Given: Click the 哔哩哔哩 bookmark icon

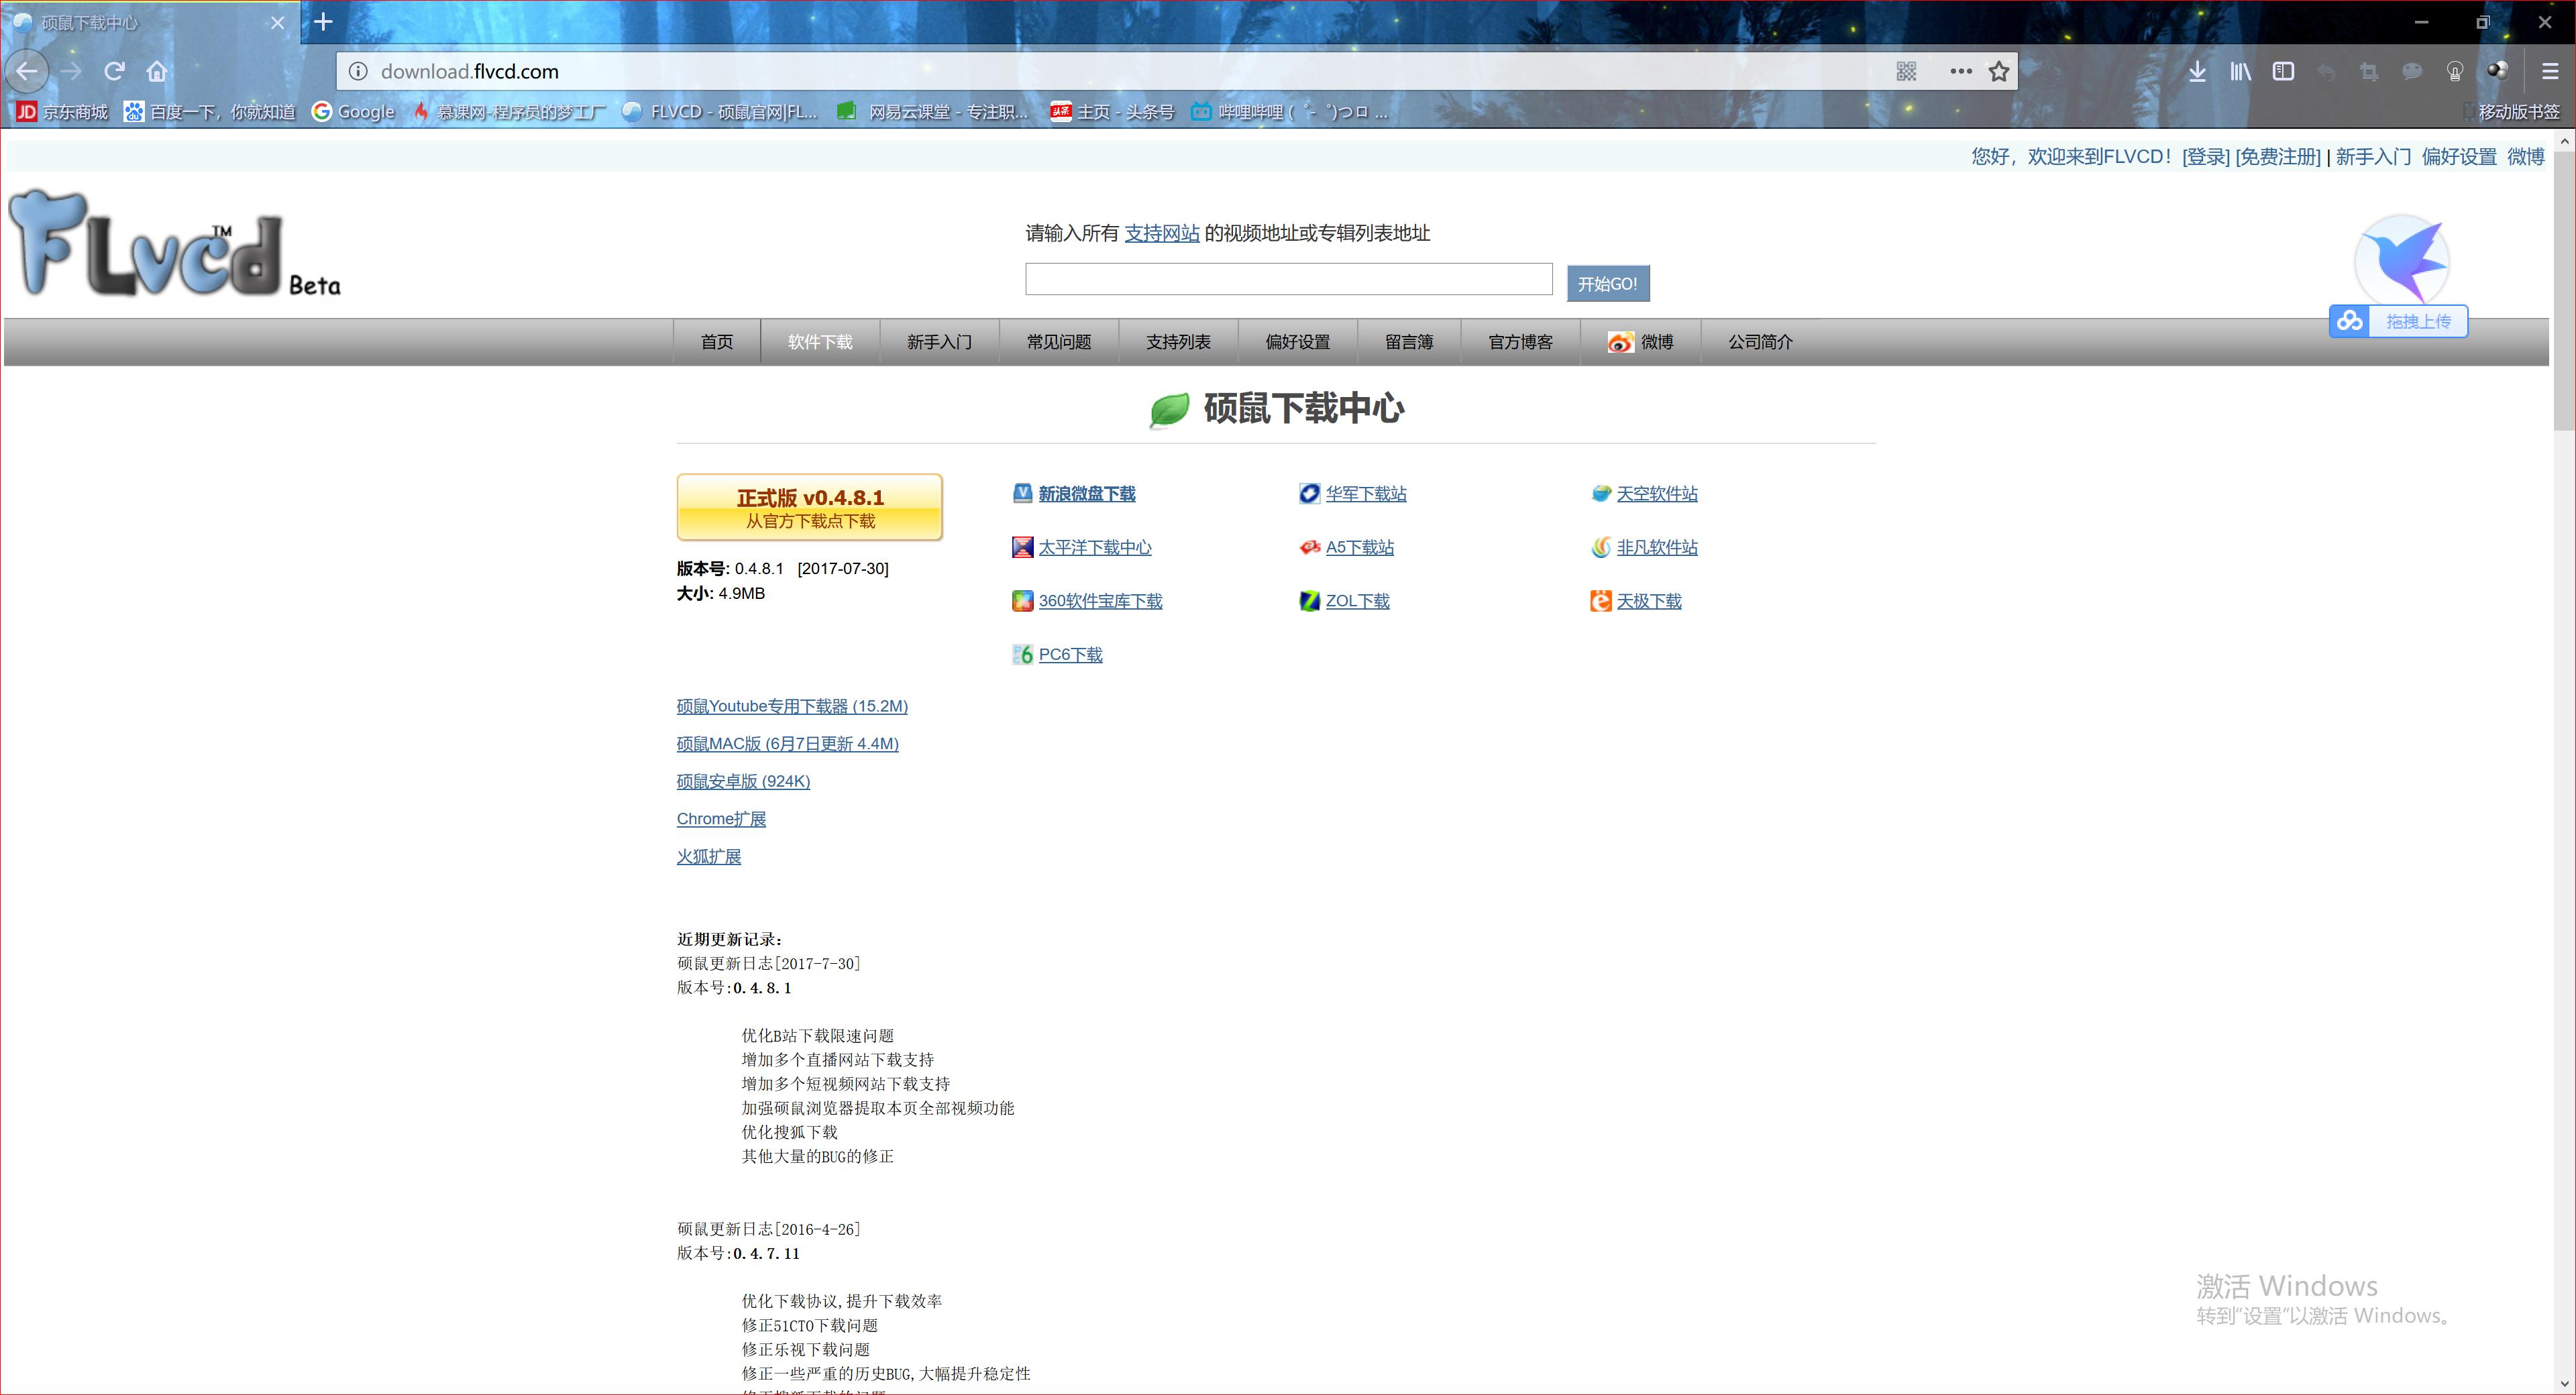Looking at the screenshot, I should pos(1201,112).
